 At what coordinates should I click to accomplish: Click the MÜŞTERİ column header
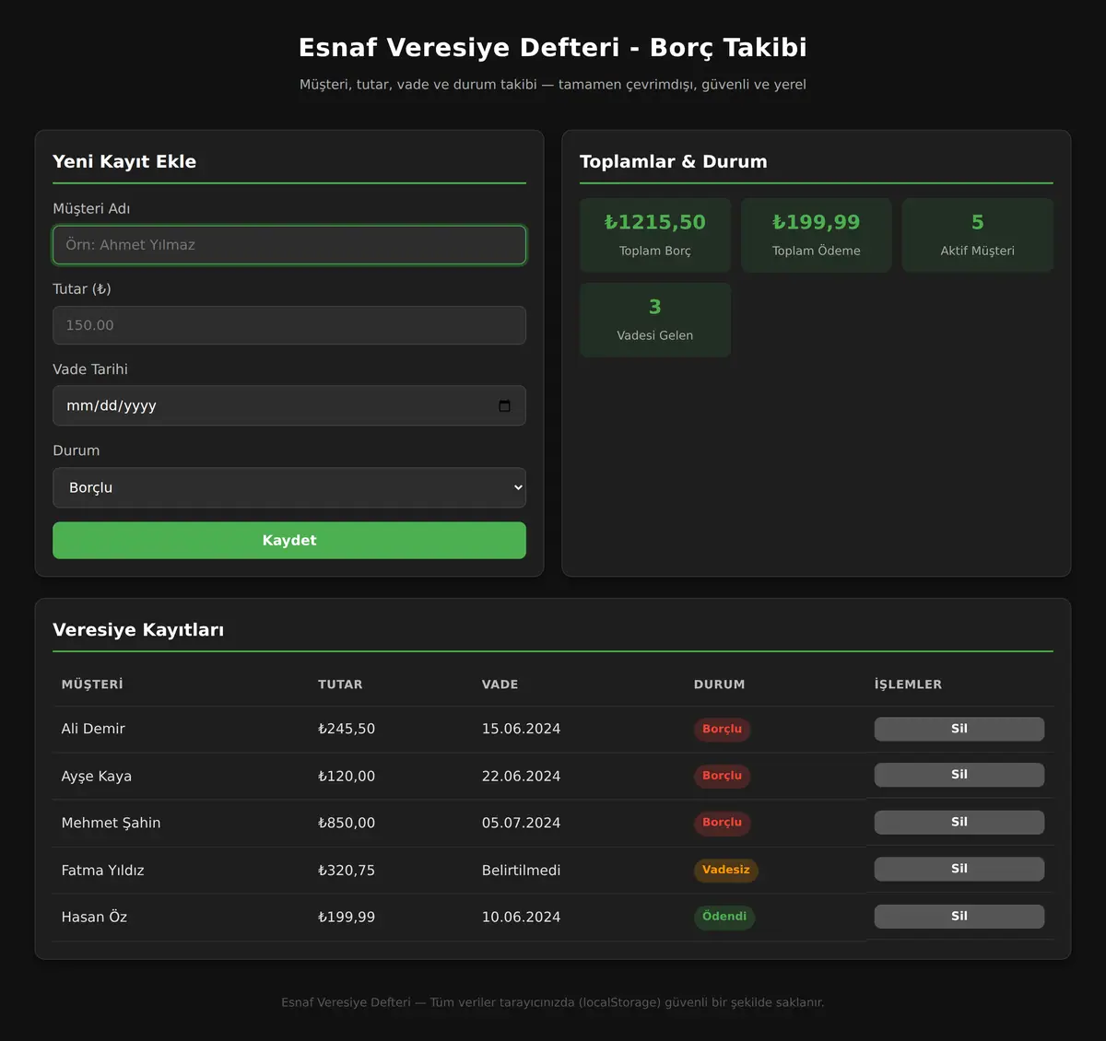[92, 684]
